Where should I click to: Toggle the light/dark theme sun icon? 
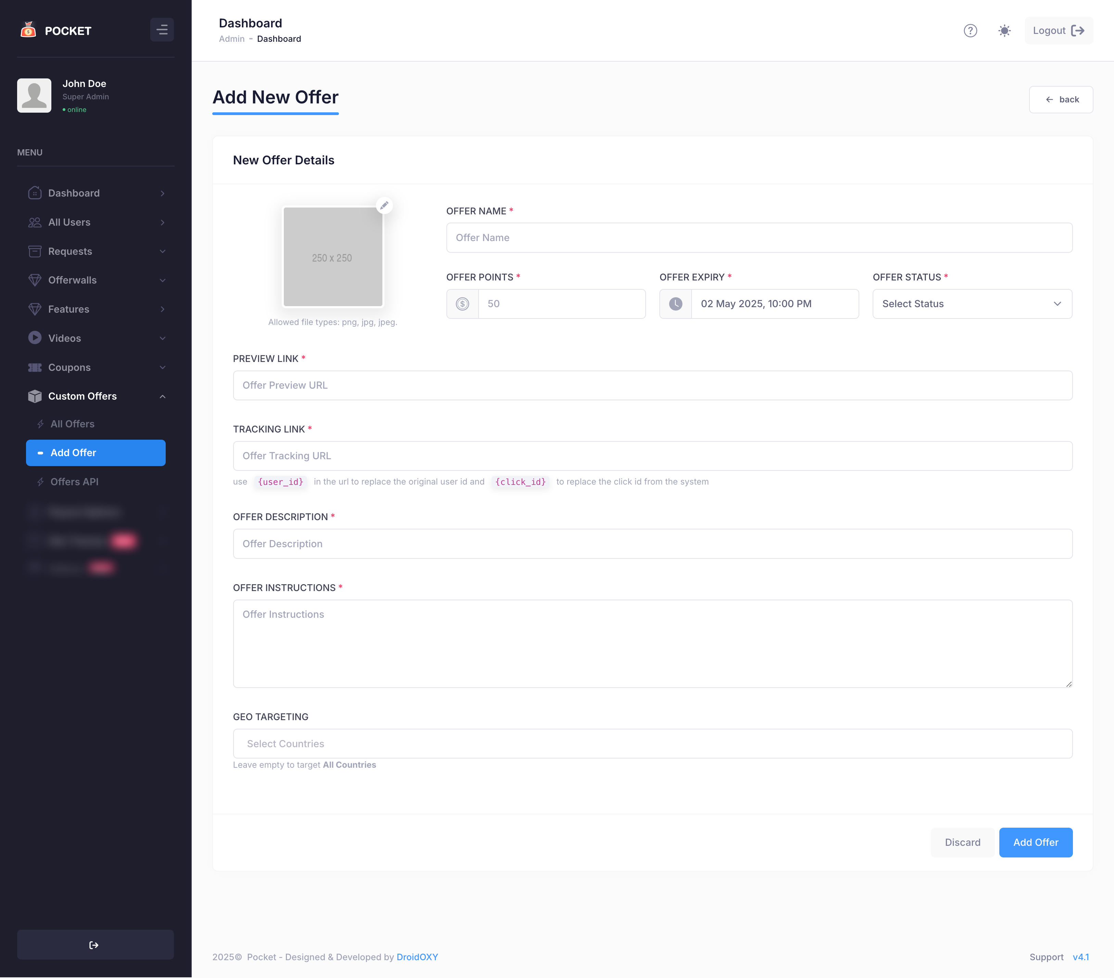[1004, 30]
